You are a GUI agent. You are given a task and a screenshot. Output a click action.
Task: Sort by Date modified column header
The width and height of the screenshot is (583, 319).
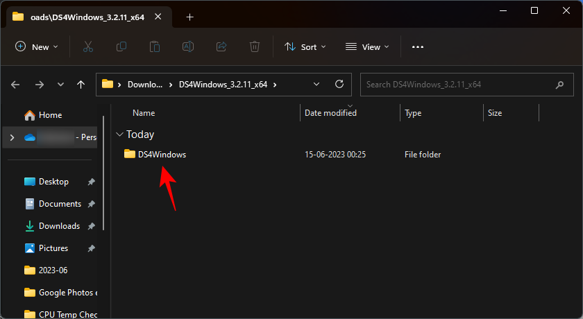(330, 113)
